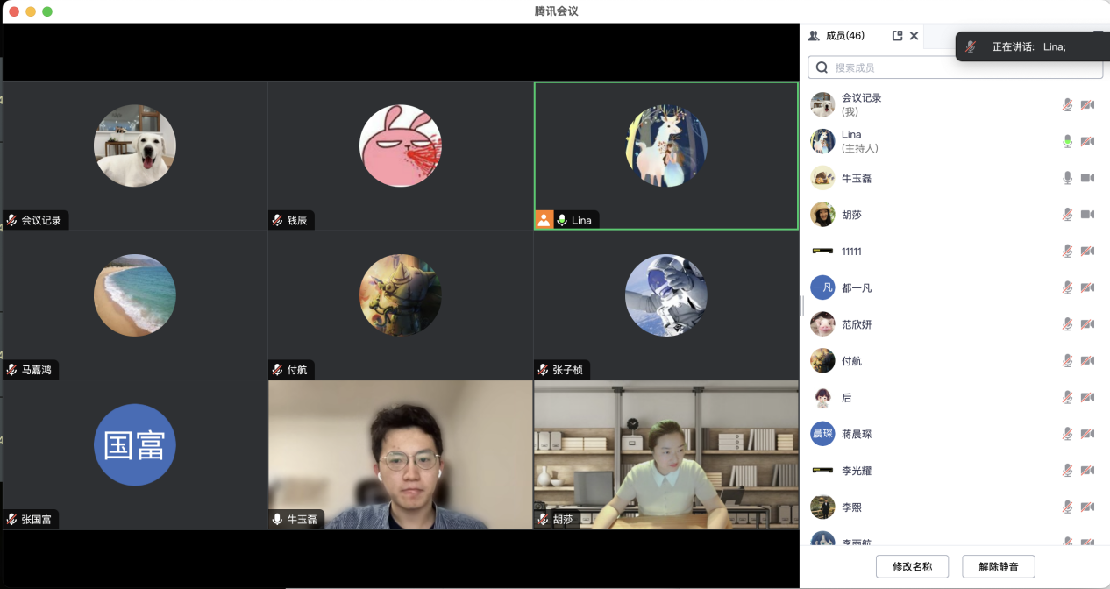Toggle 牛玉磊's microphone in member list
Viewport: 1110px width, 589px height.
pyautogui.click(x=1067, y=178)
